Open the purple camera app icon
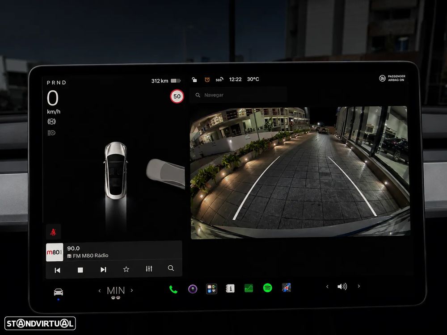The width and height of the screenshot is (447, 335). pos(193,289)
